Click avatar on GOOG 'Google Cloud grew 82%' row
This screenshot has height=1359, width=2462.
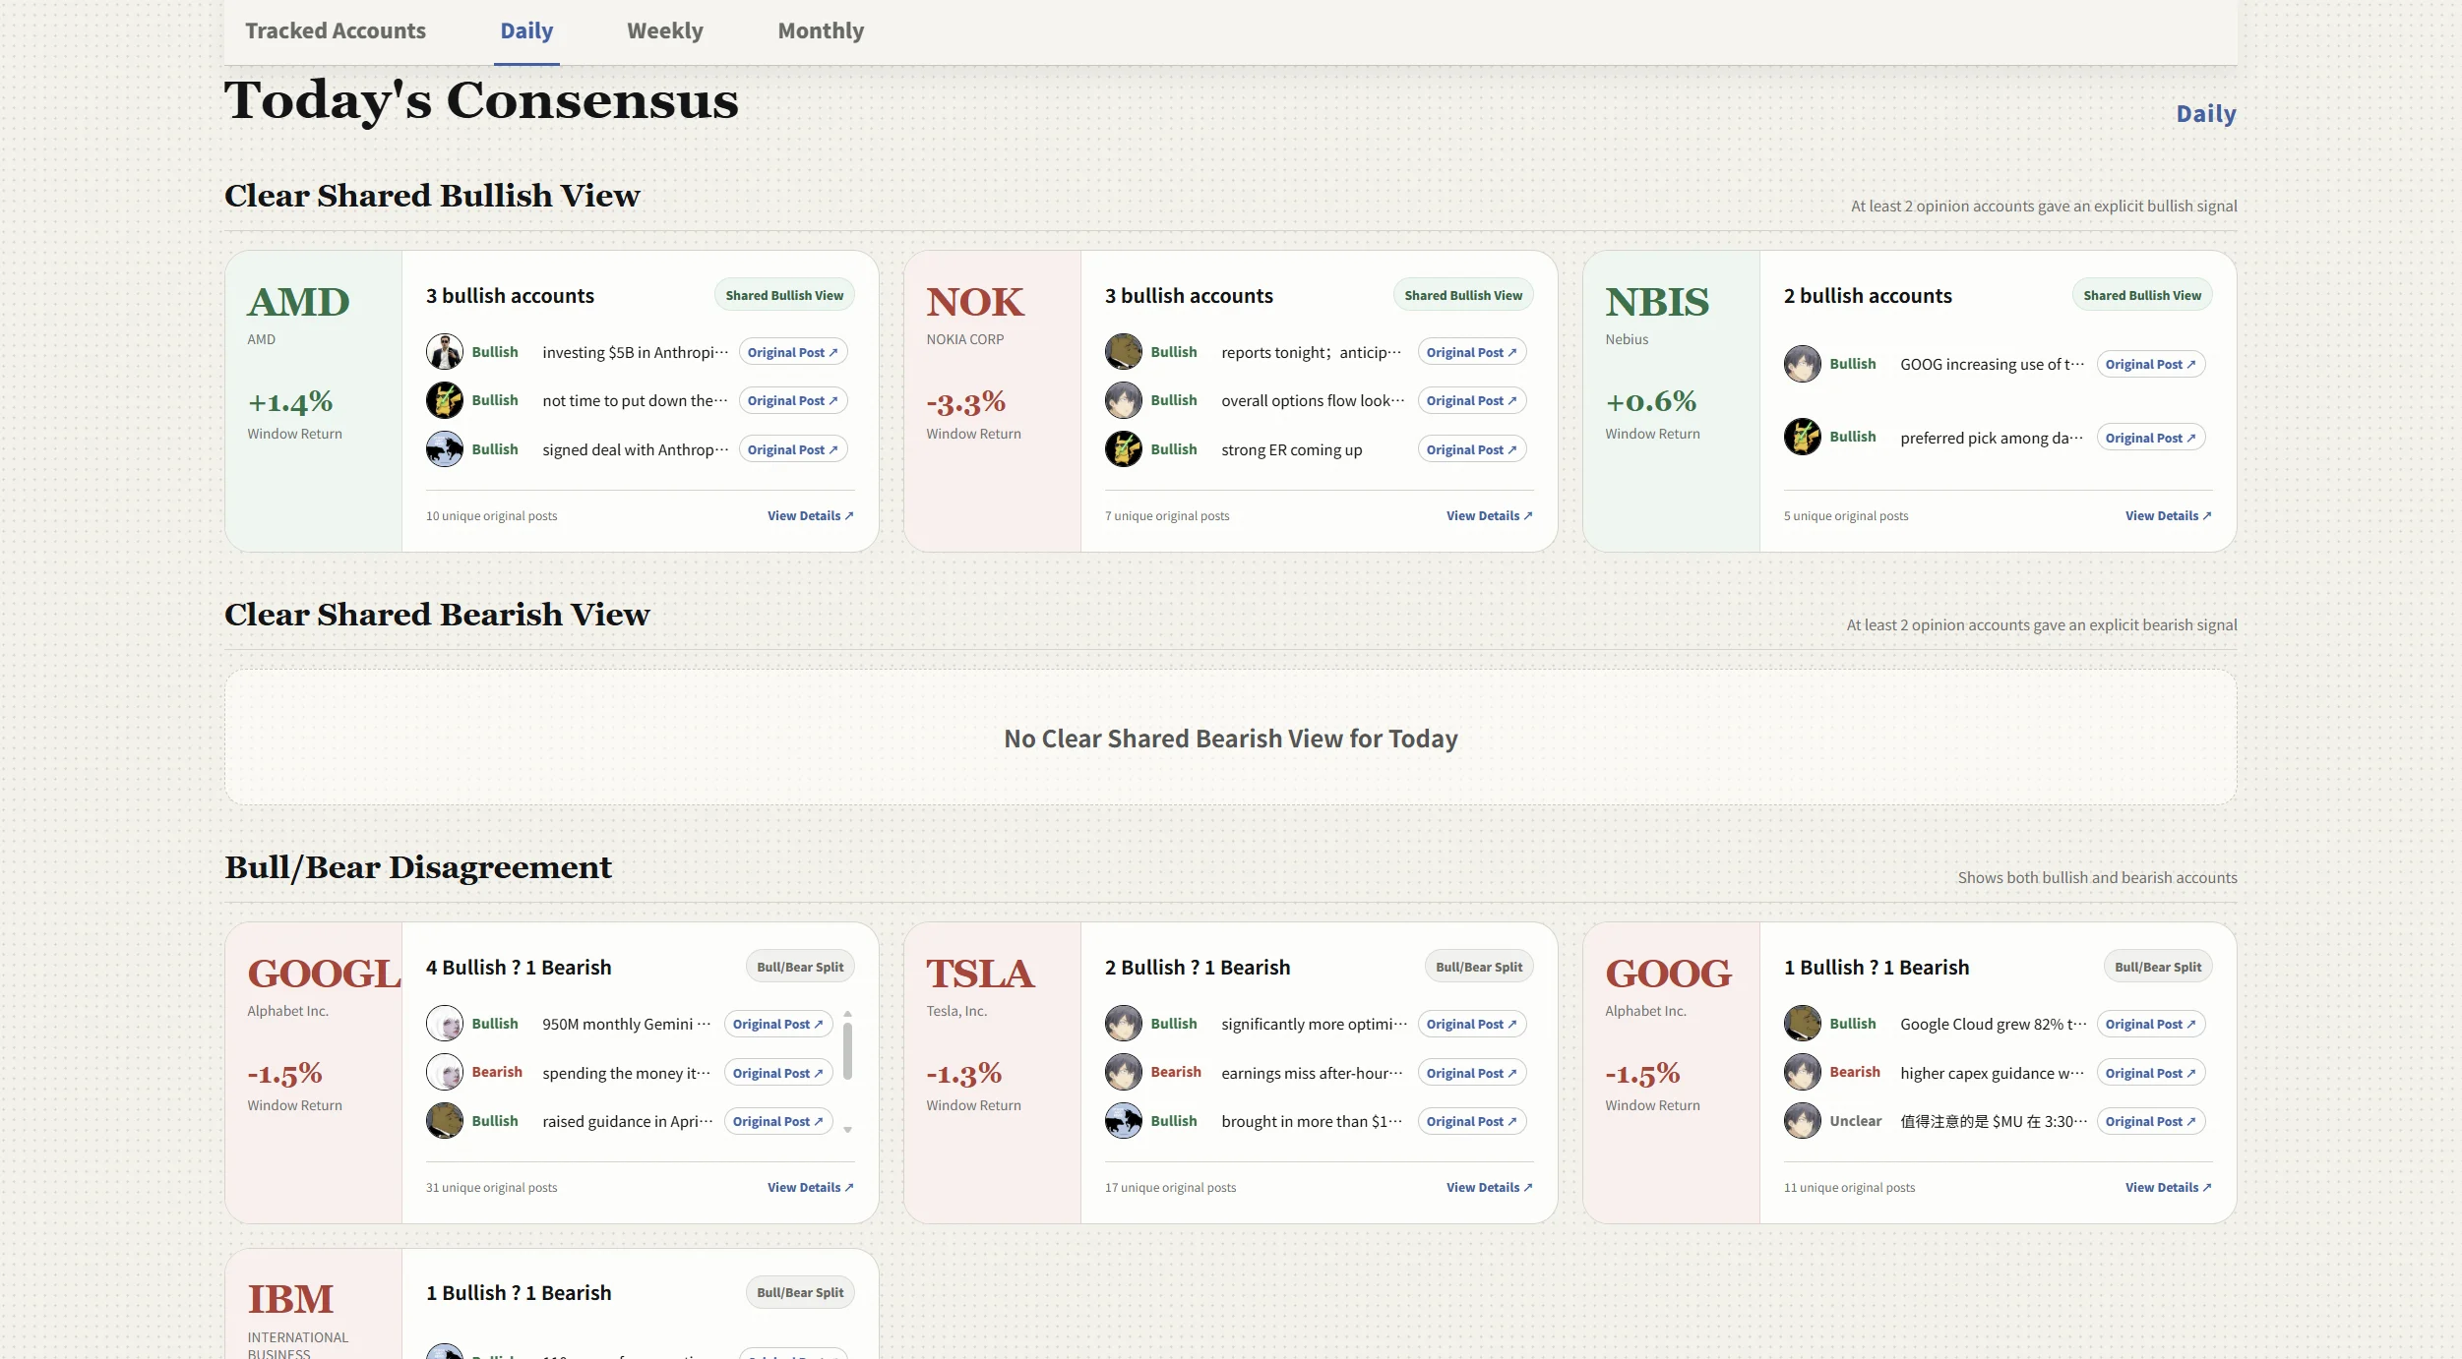coord(1802,1024)
